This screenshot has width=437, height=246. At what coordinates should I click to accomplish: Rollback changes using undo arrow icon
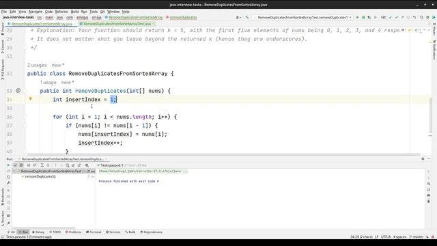(414, 17)
